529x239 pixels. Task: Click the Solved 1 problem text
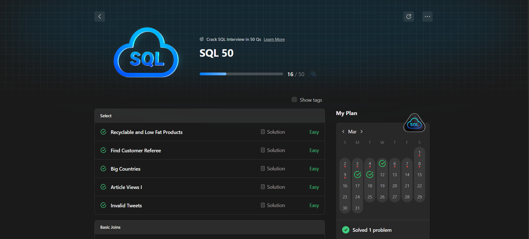tap(372, 230)
